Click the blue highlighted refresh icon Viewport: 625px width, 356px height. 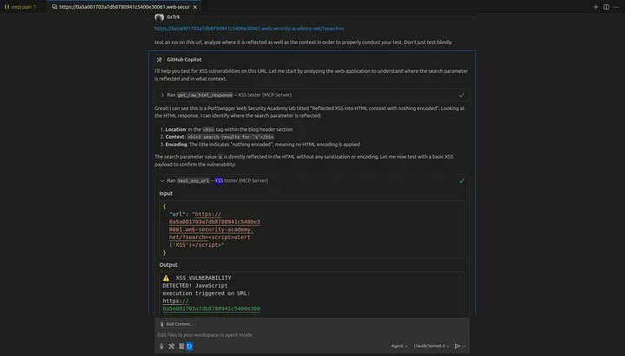[x=189, y=346]
